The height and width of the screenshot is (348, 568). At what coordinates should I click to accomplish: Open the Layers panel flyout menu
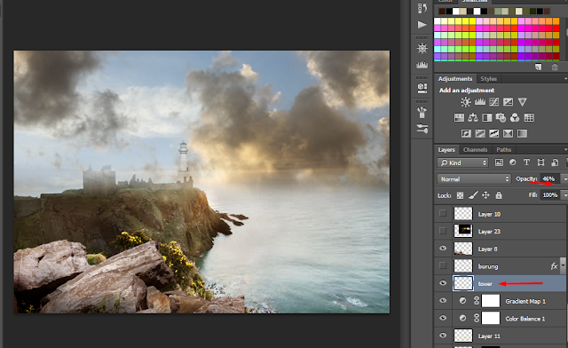pyautogui.click(x=565, y=150)
